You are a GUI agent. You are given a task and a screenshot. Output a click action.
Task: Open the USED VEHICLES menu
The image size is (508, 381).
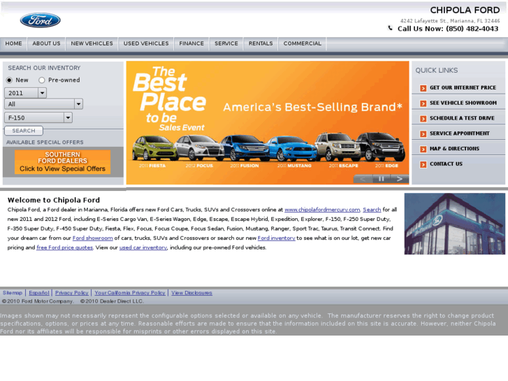[x=146, y=44]
